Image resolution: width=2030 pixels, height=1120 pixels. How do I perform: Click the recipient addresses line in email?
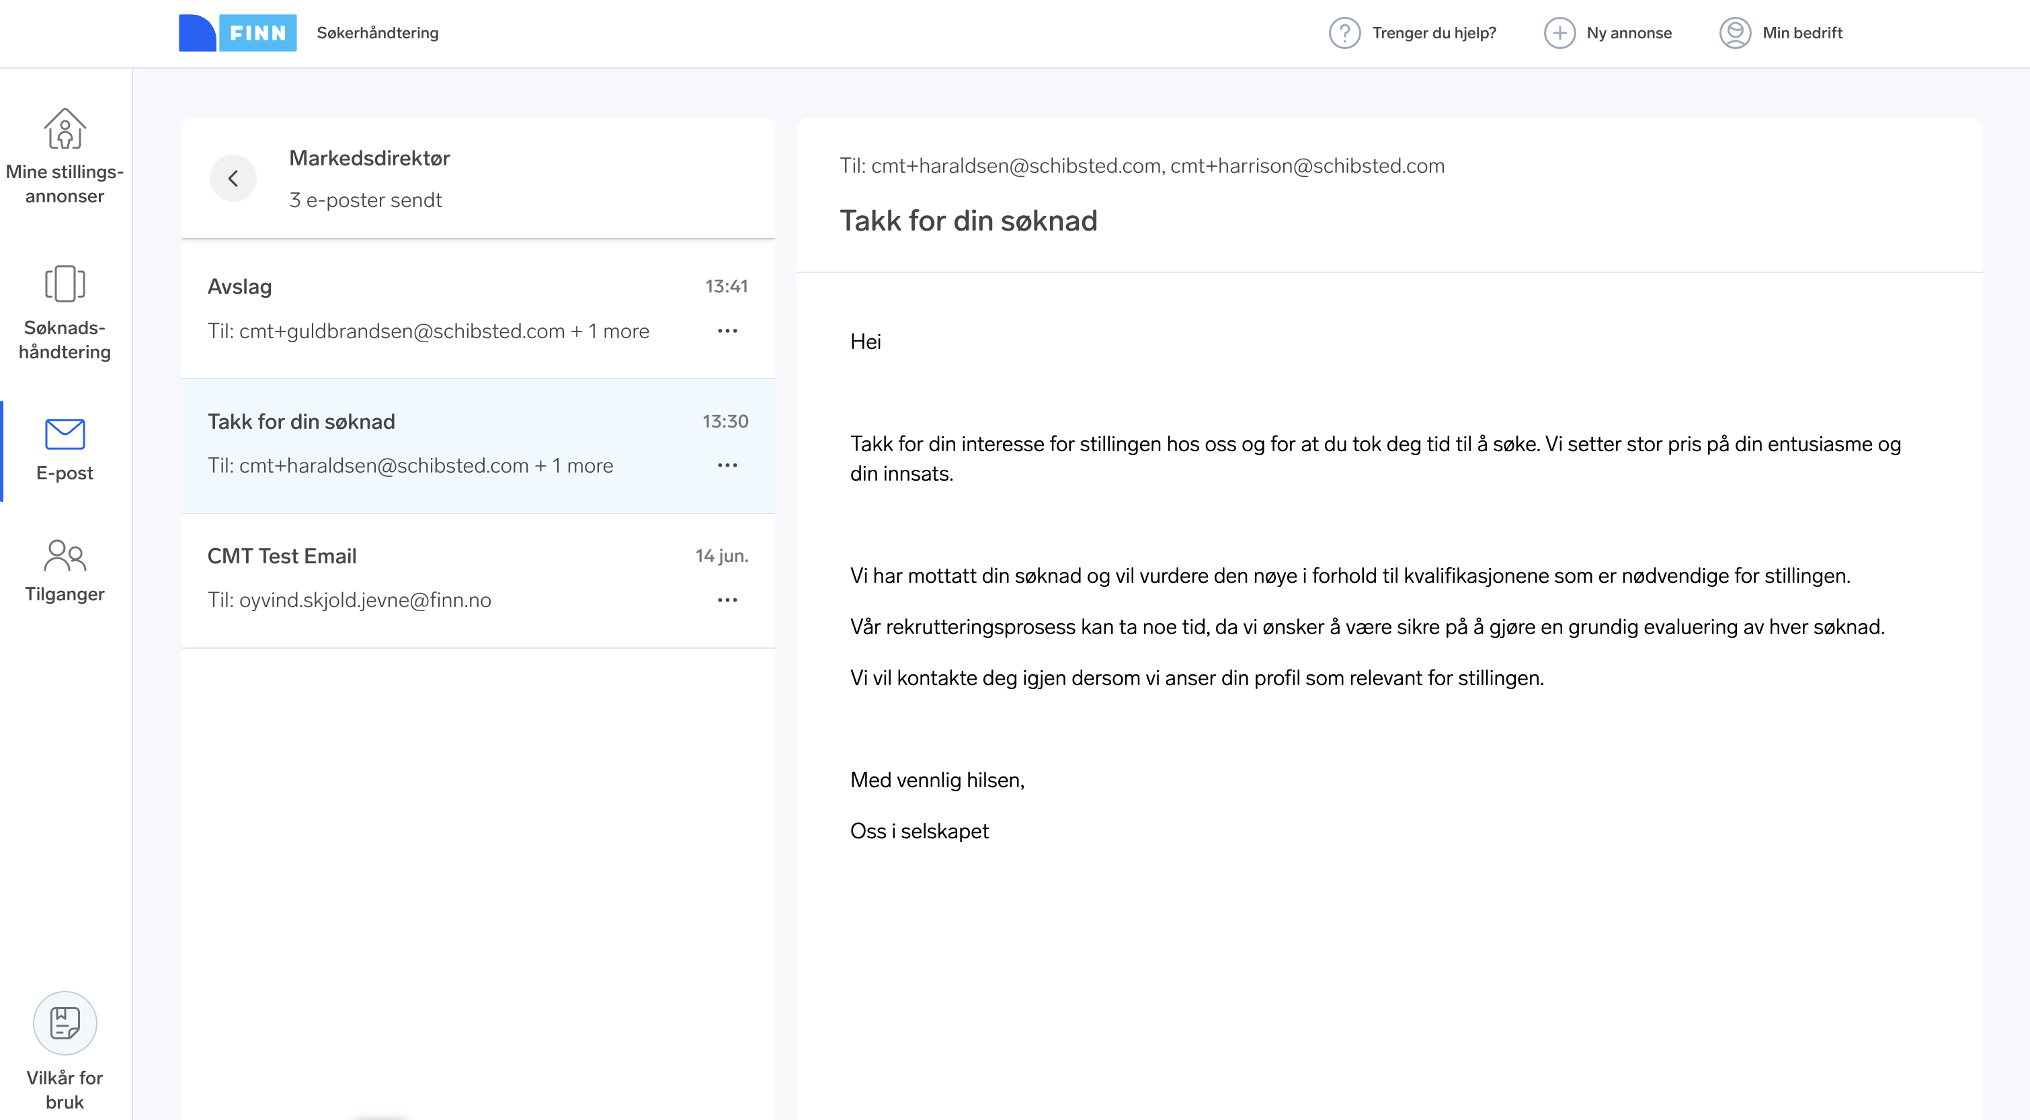(1141, 166)
